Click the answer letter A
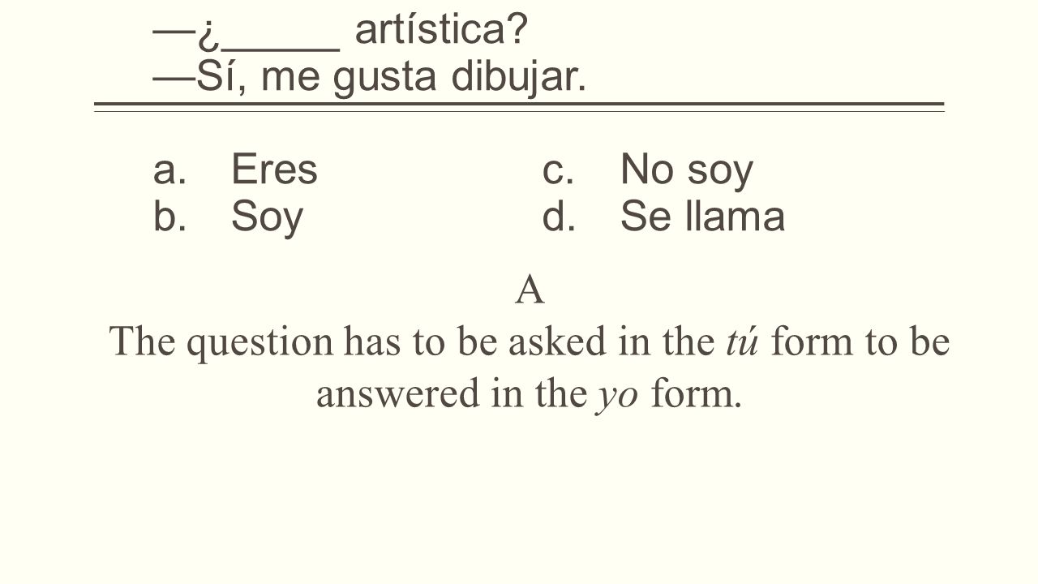 tap(529, 291)
